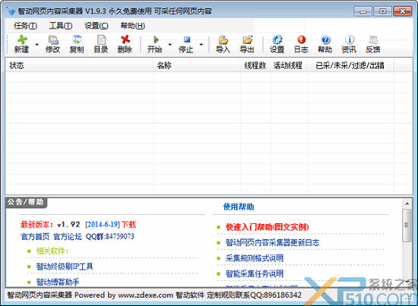Open the 官方论坛 link

pyautogui.click(x=68, y=236)
